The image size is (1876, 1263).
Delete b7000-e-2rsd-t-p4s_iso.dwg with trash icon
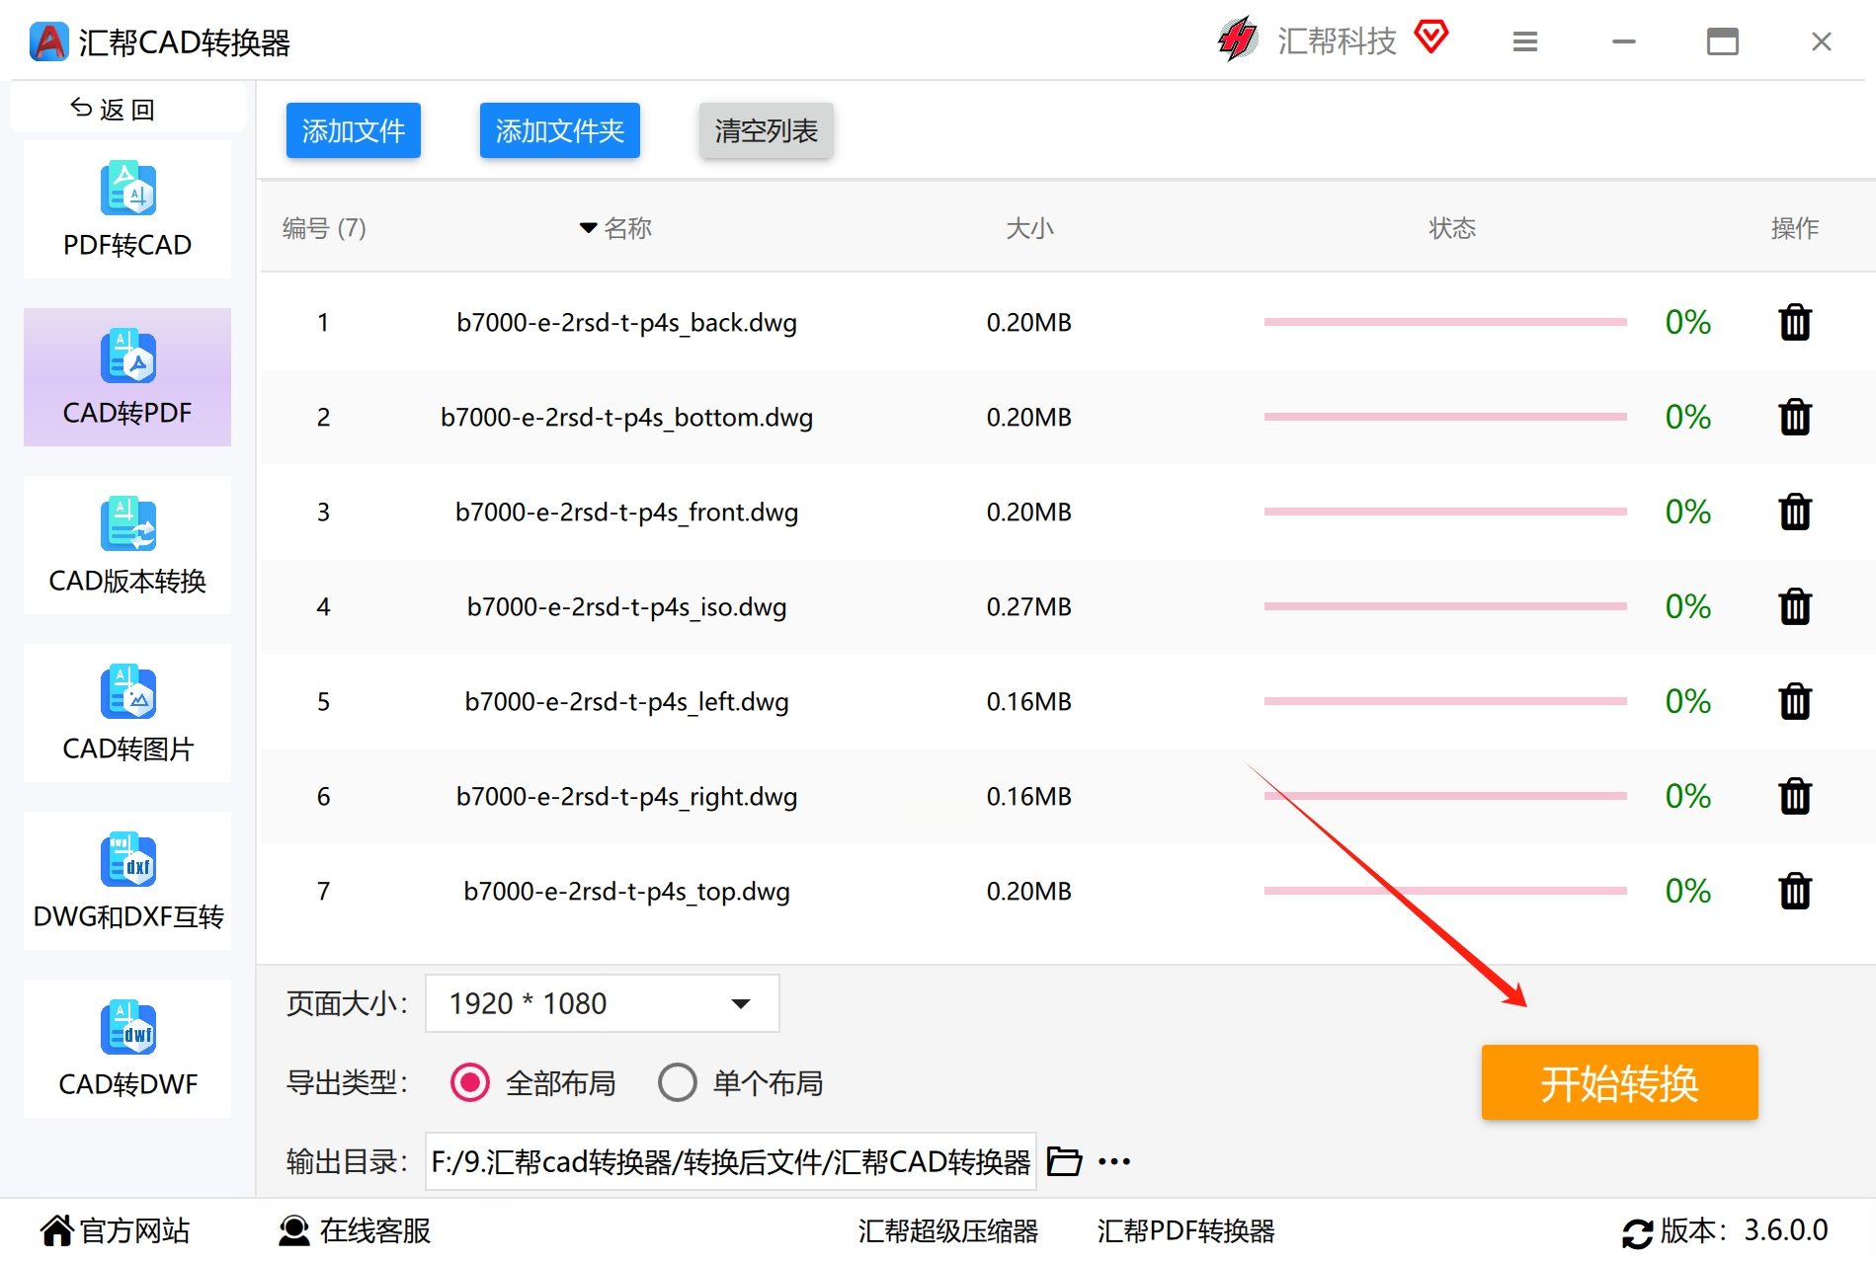[1794, 606]
